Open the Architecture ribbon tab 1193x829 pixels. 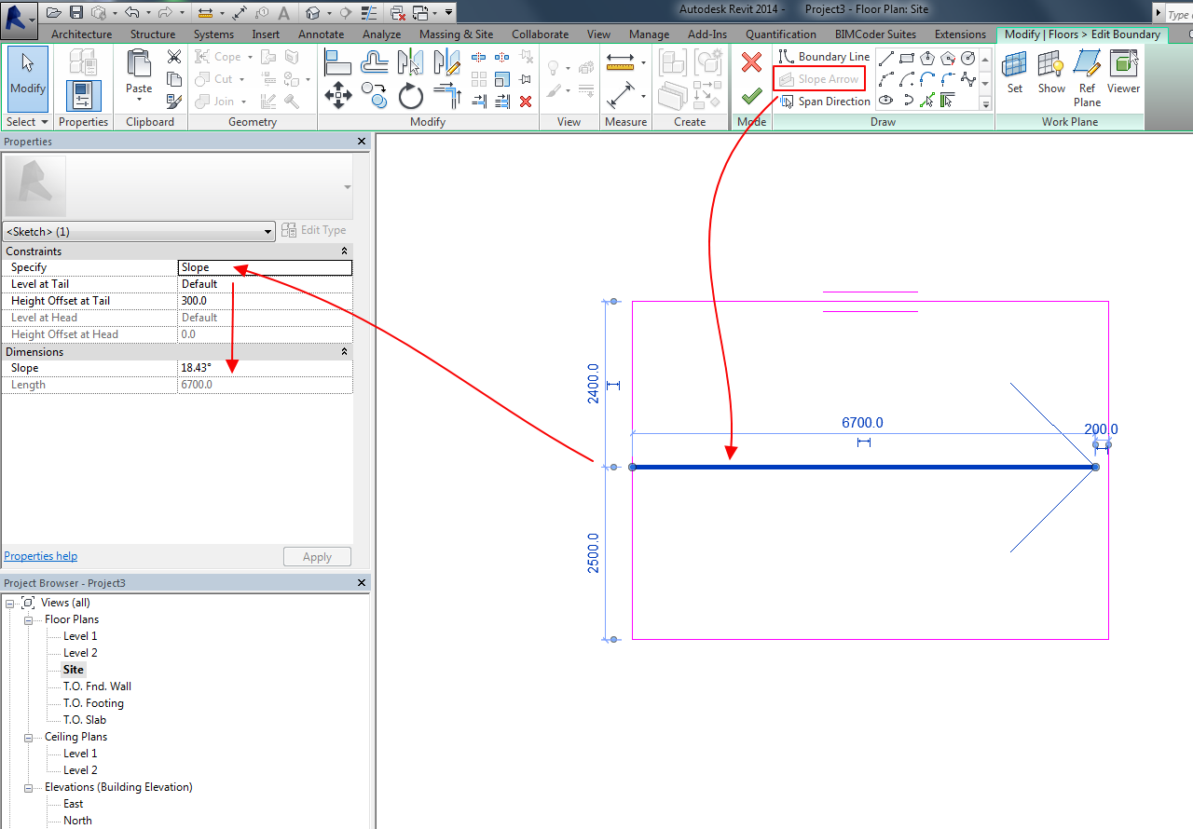coord(82,34)
